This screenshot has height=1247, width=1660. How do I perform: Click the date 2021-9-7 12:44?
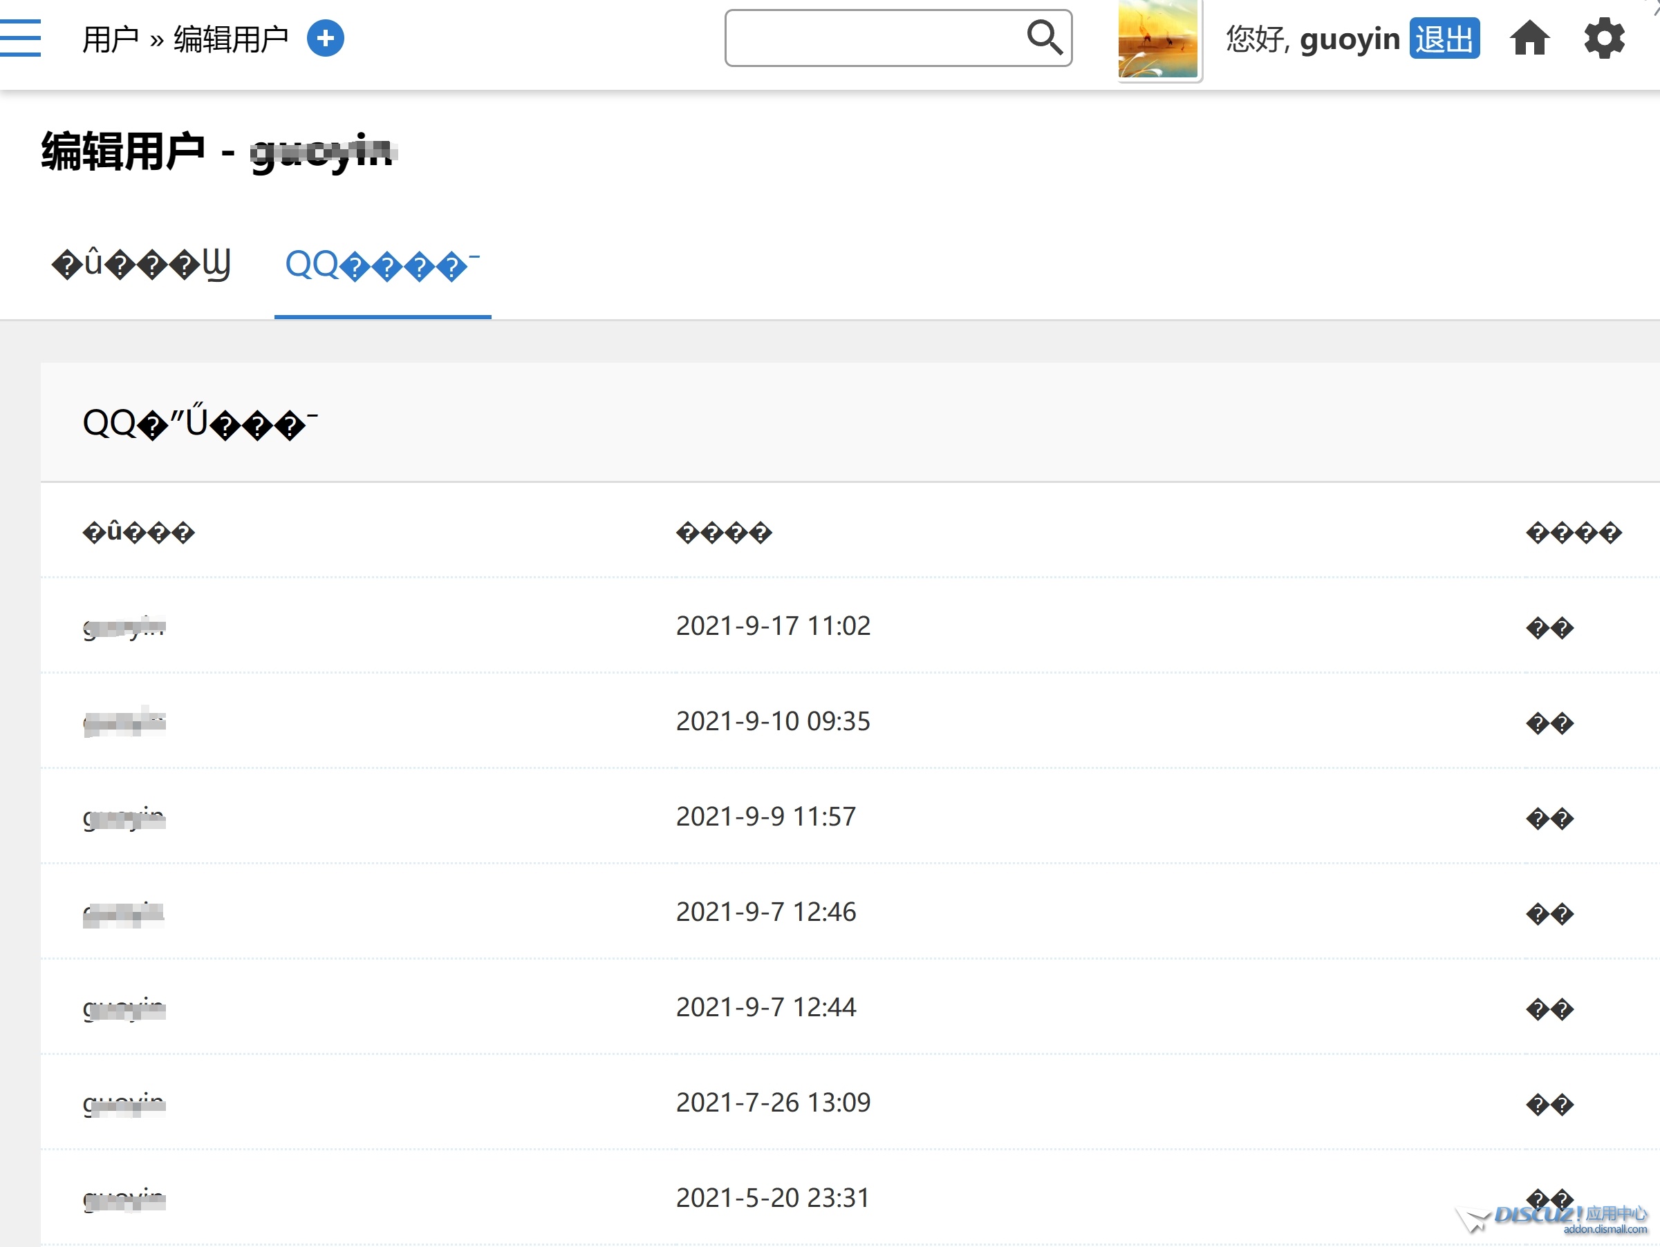tap(765, 1007)
